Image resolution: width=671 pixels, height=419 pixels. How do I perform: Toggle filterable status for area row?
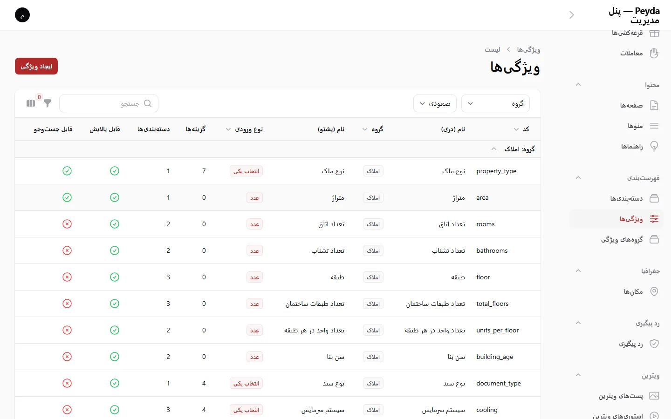[115, 197]
